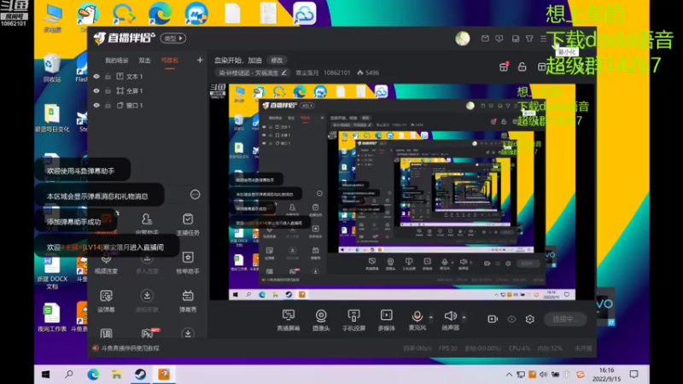
Task: Click the 连接中 start-stream button
Action: click(565, 319)
